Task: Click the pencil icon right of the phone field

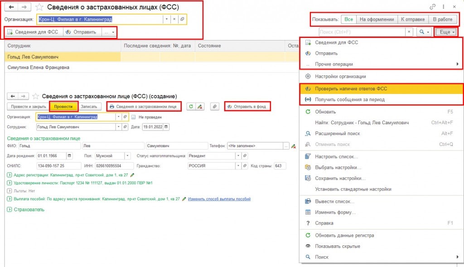Action: coord(293,146)
